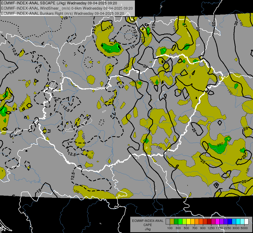The image size is (253, 233).
Task: Click legend value 300
Action: pyautogui.click(x=178, y=228)
